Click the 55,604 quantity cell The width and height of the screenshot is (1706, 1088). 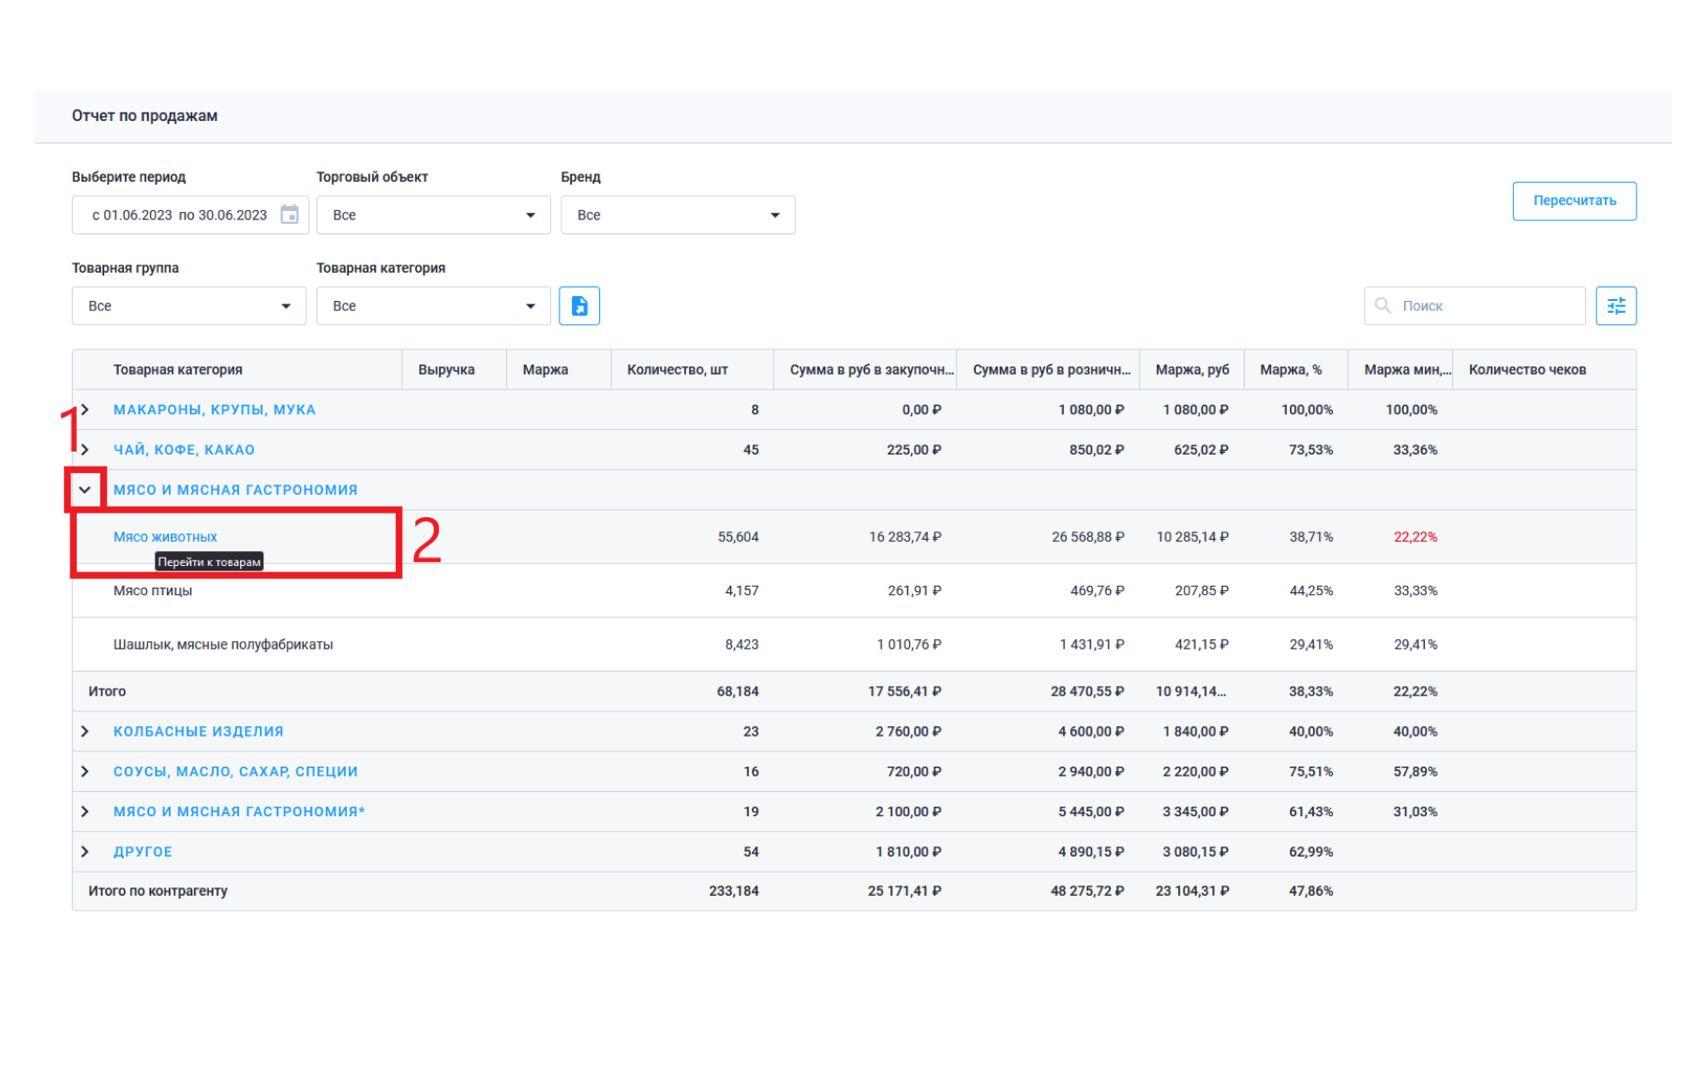(x=738, y=537)
